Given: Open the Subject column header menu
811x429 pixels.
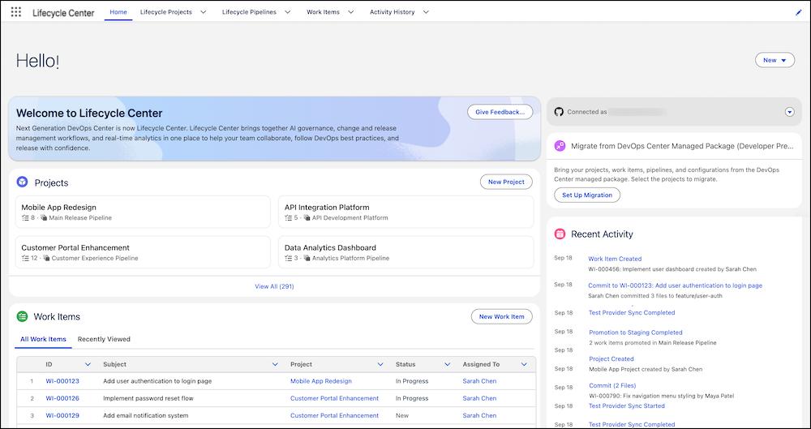Looking at the screenshot, I should (x=275, y=364).
